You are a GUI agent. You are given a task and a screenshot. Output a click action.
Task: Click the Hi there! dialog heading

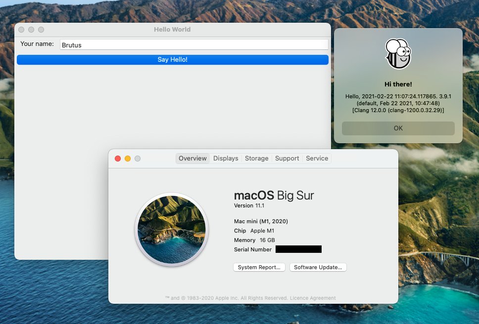click(x=398, y=84)
